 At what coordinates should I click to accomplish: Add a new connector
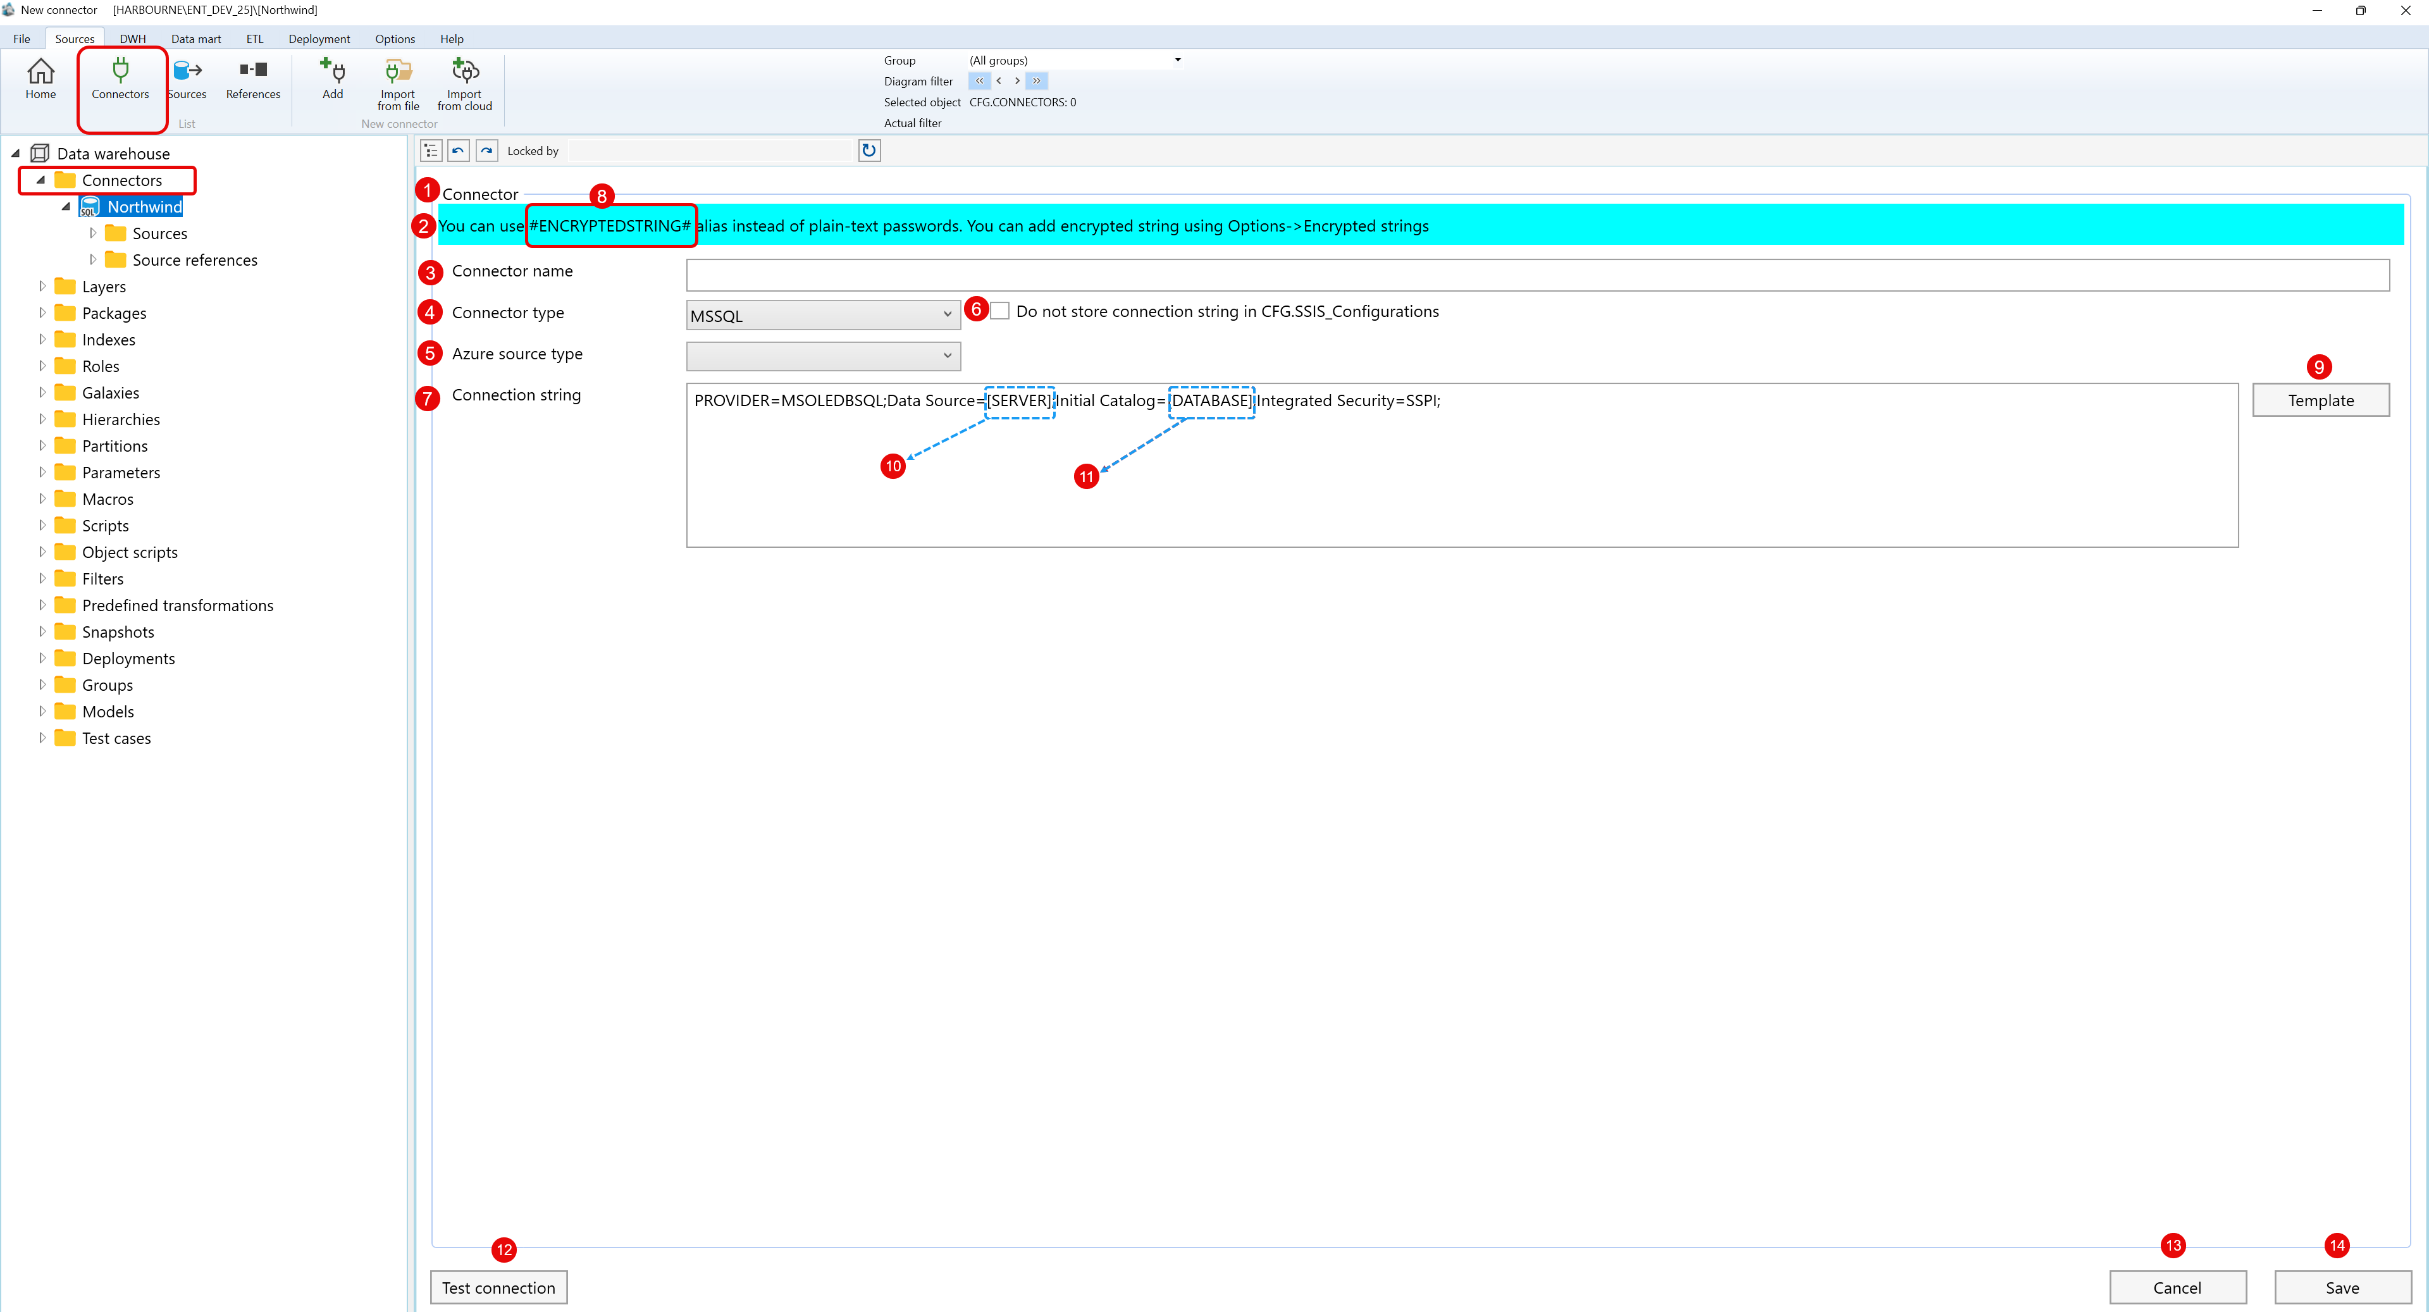coord(333,79)
